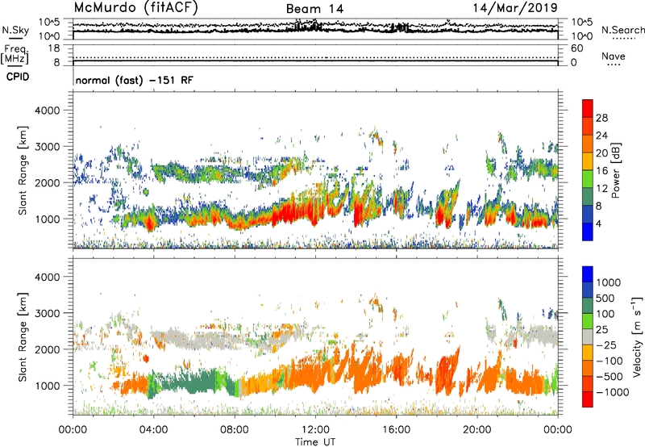Pick the gray -25 to 25 Velocity segment
645x447 pixels.
click(588, 337)
